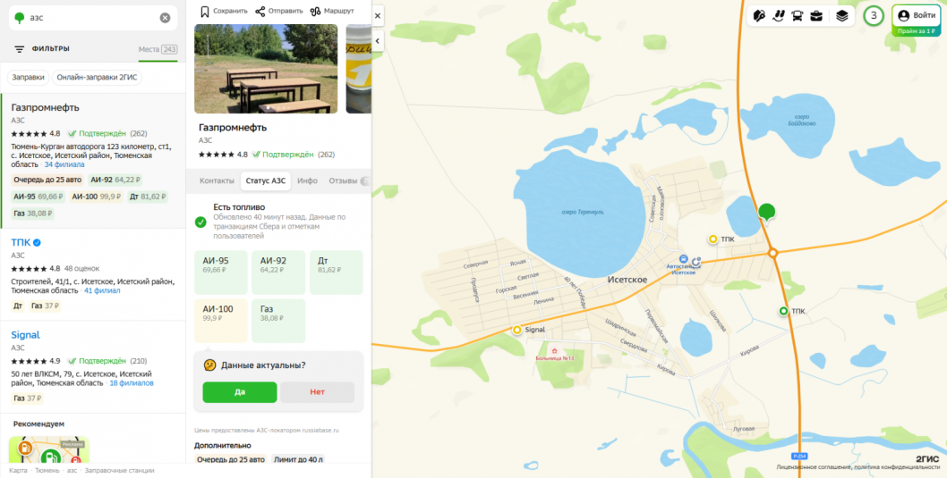Screen dimensions: 947x478
Task: Click the Подтверждён badge in the Газпромнефть card
Action: coord(283,155)
